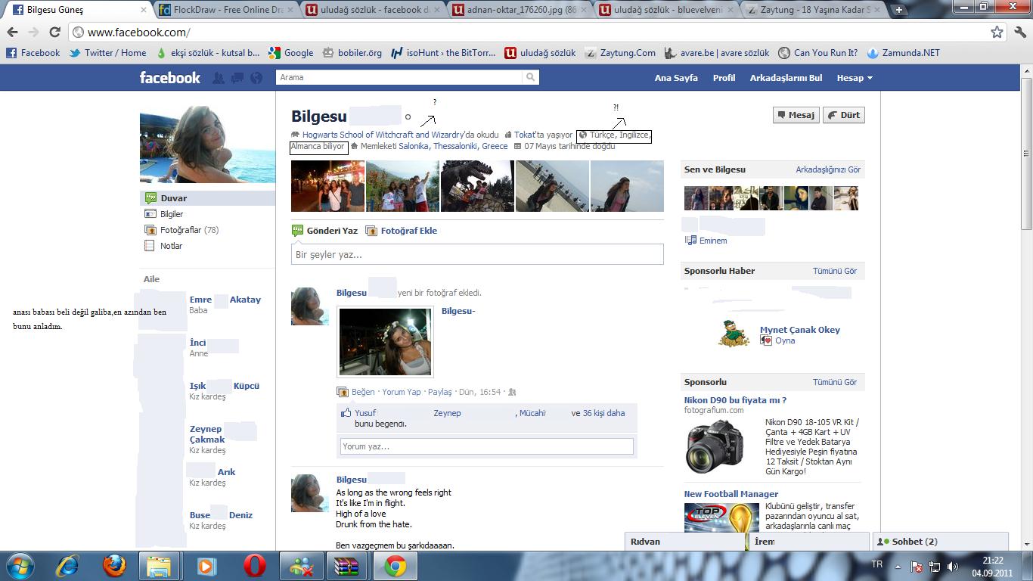Click Arkadaşlığınızı Gör link
The image size is (1033, 581).
coord(828,169)
